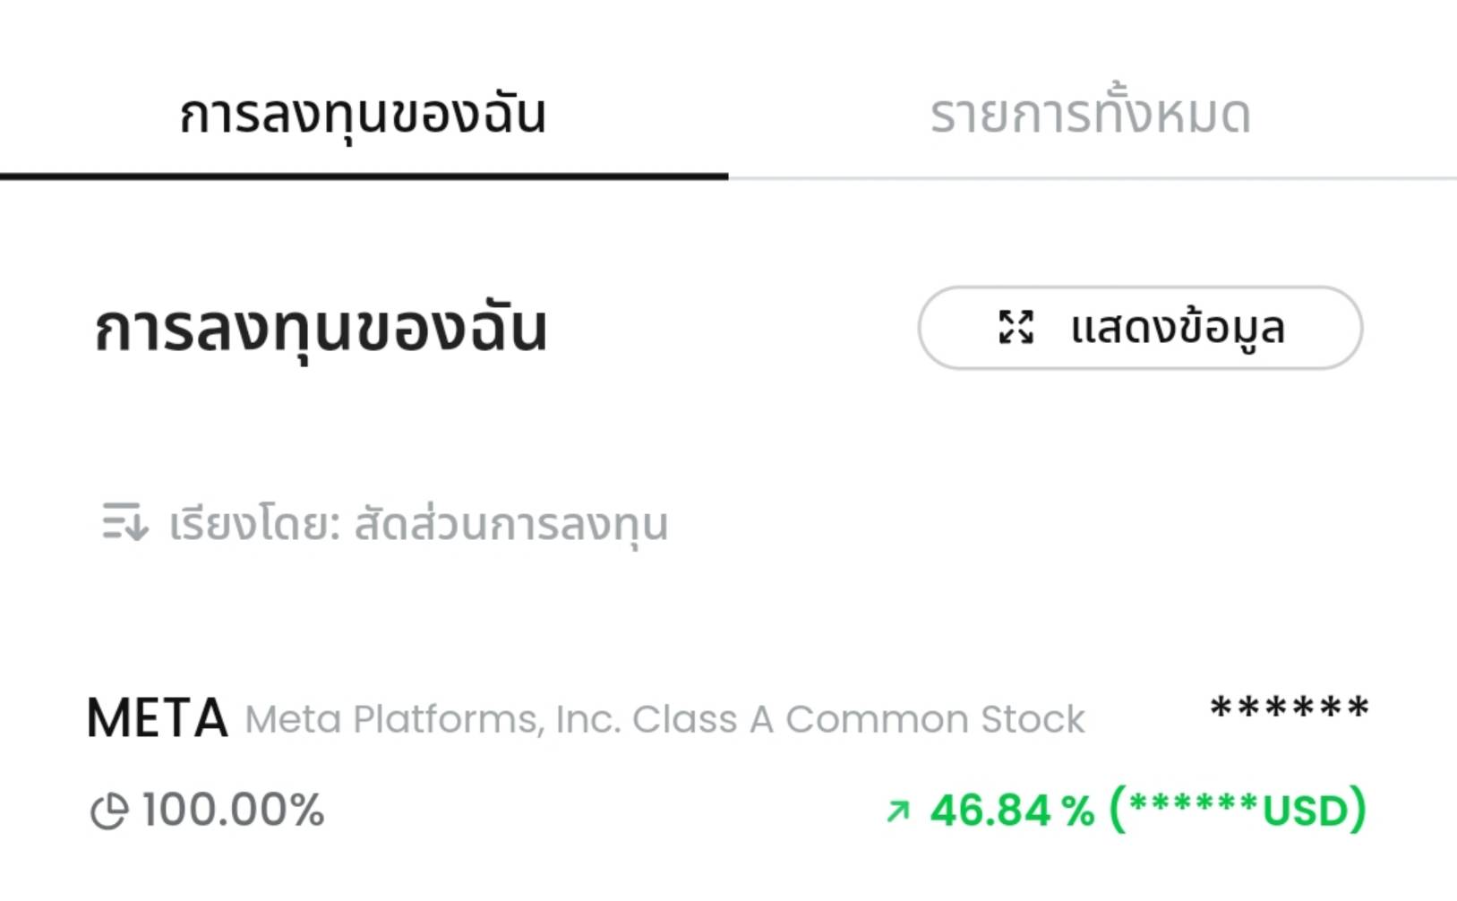
Task: Click the 46.84 % gain figure
Action: point(1012,811)
